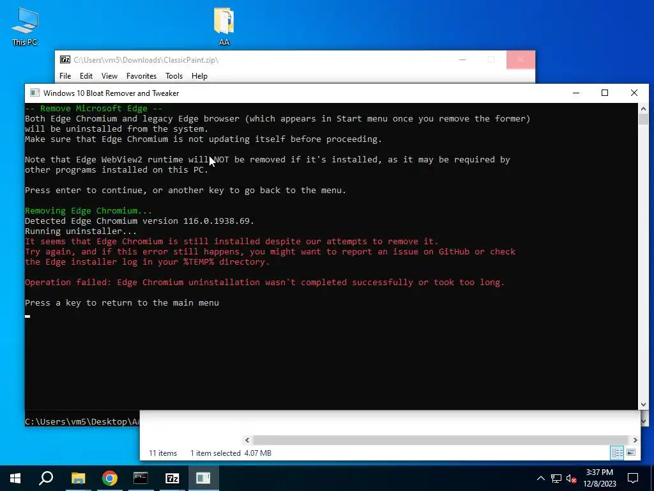Click 'Press enter to continue' line

point(185,191)
